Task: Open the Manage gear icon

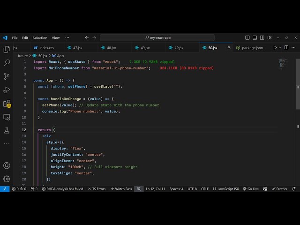Action: coord(7,179)
